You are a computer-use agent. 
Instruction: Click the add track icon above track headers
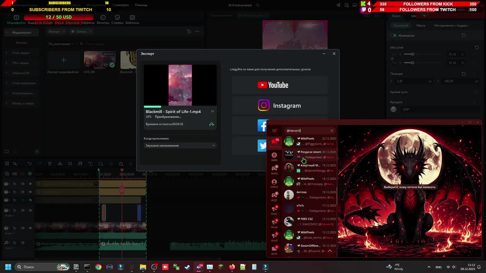[7, 174]
